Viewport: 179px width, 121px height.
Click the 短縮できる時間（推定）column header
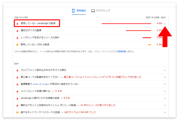click(156, 17)
